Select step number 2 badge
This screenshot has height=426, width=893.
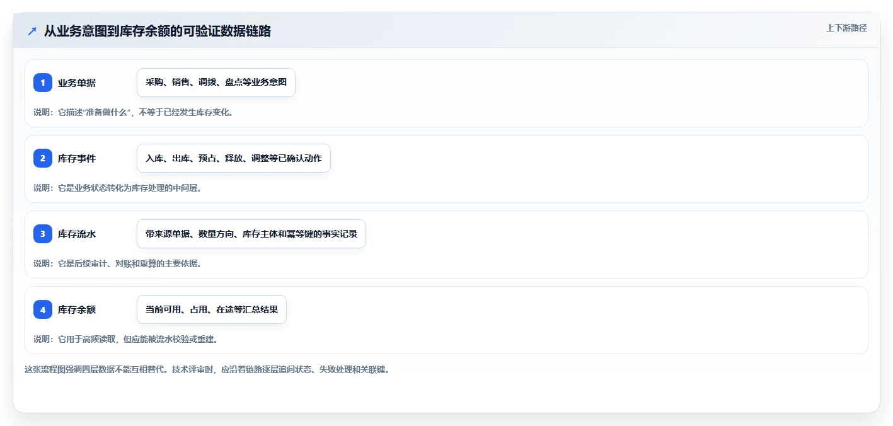(43, 158)
